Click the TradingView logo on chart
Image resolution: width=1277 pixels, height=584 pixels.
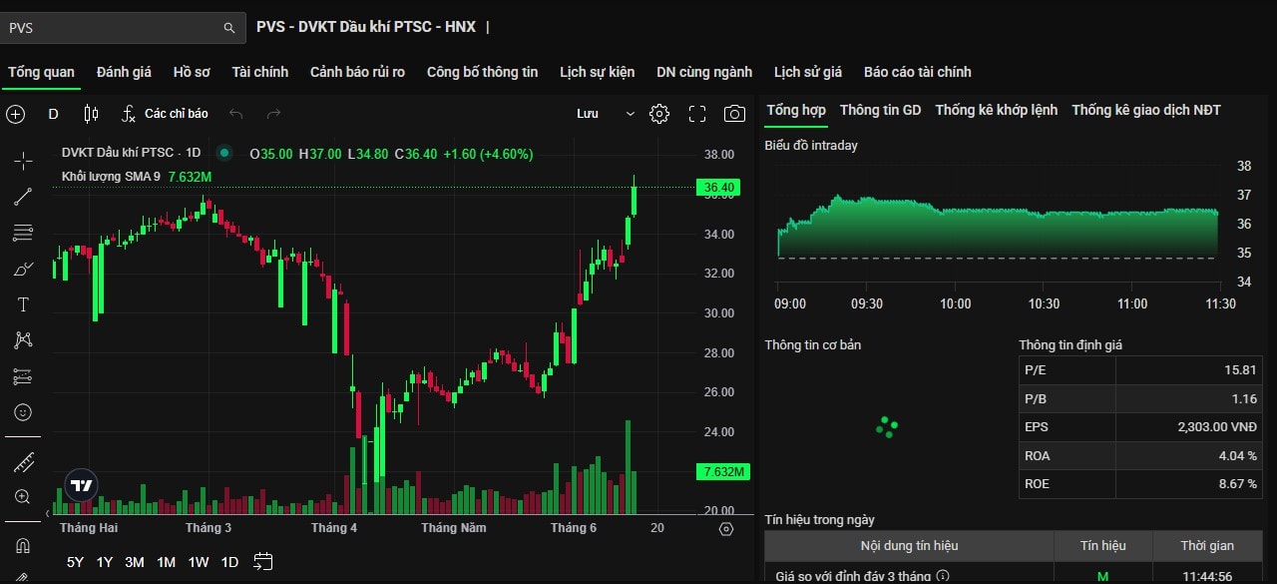(82, 485)
